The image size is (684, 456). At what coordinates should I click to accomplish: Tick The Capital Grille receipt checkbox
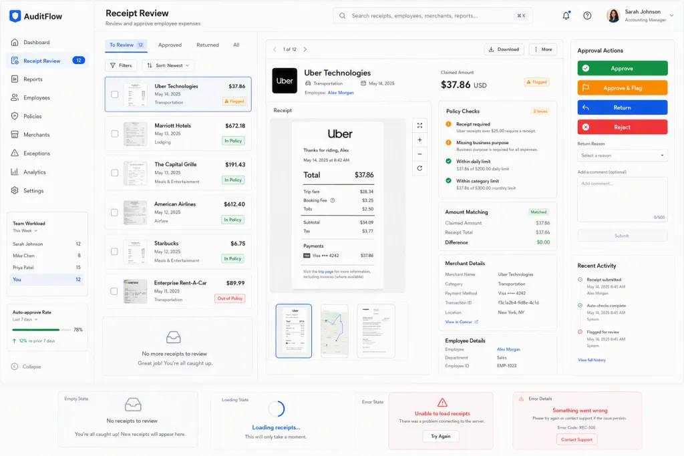[115, 173]
